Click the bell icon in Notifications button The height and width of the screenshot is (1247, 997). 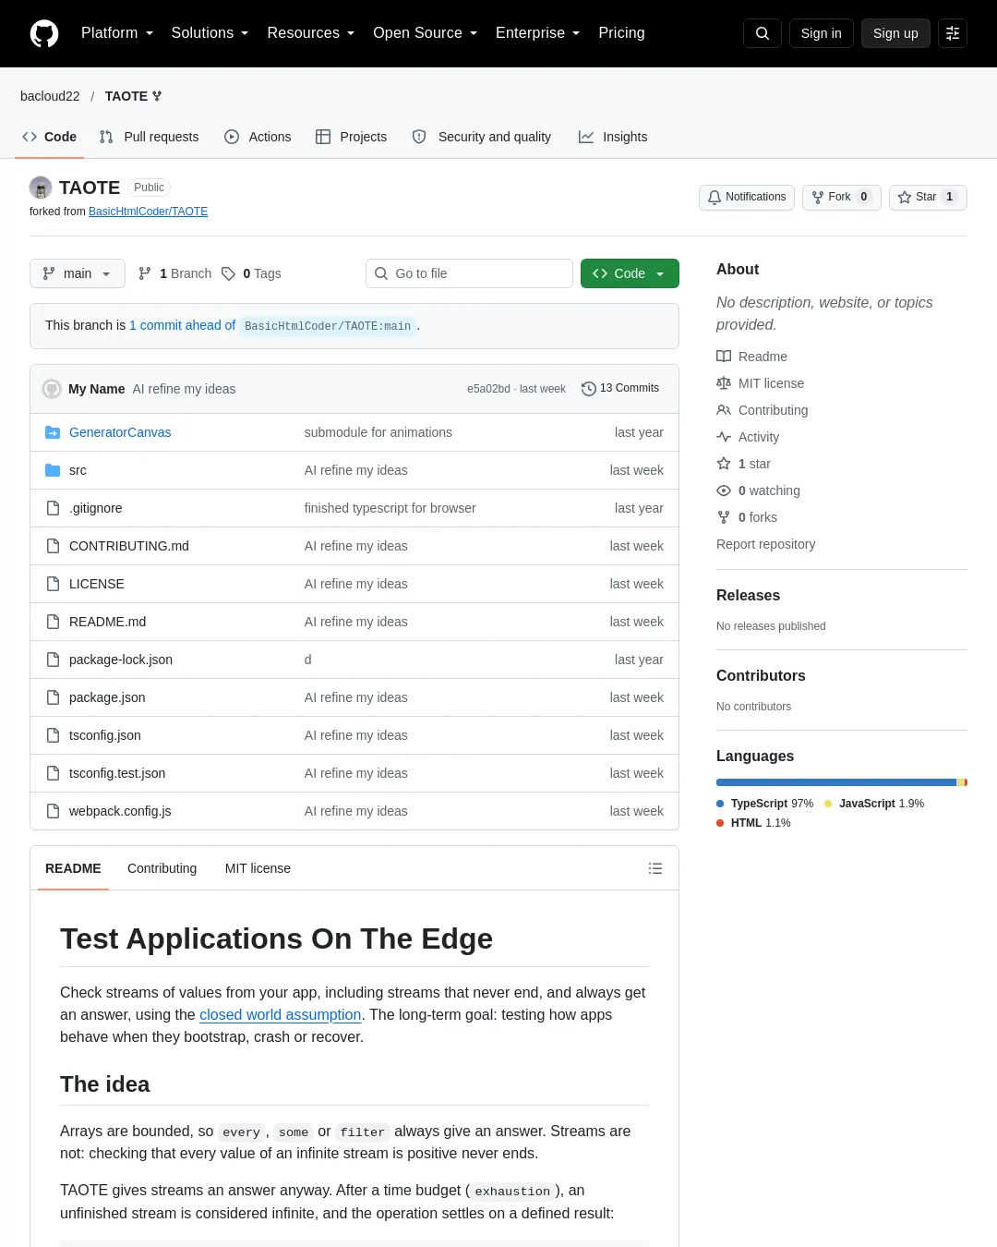[x=715, y=197]
